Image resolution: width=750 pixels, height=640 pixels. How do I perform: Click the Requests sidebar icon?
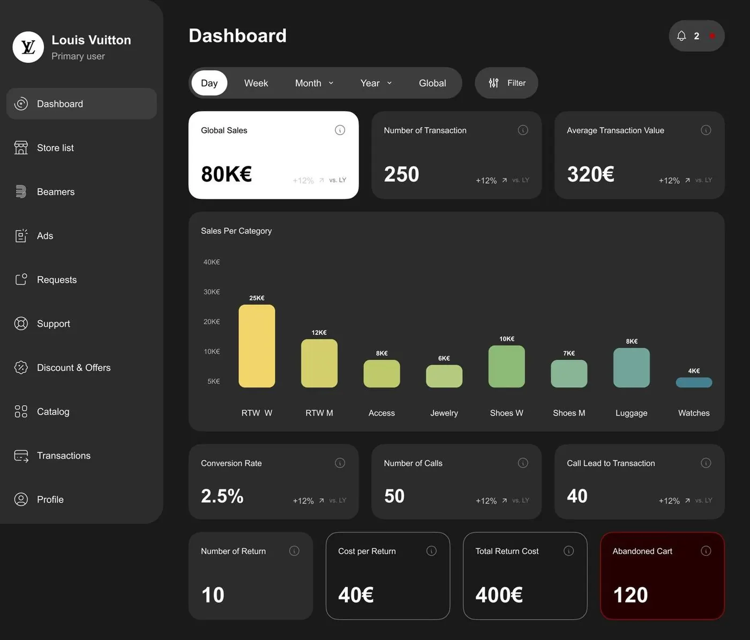pos(21,279)
